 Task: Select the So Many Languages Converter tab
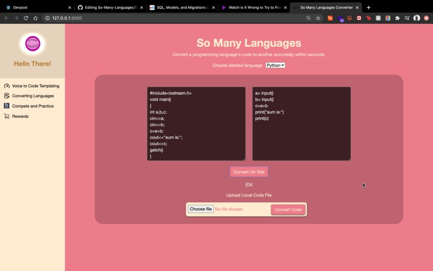click(326, 8)
